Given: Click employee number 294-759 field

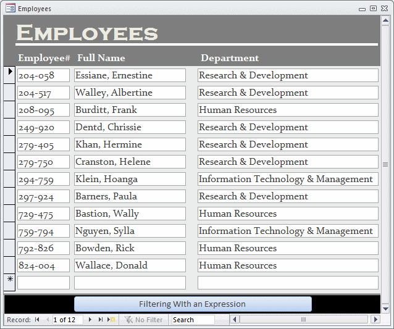Looking at the screenshot, I should click(43, 179).
